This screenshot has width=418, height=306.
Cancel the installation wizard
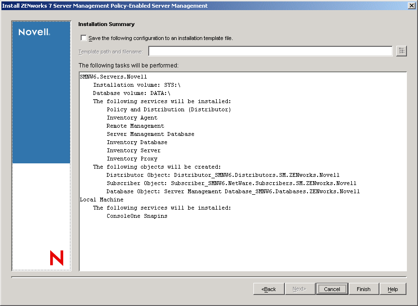click(x=332, y=289)
